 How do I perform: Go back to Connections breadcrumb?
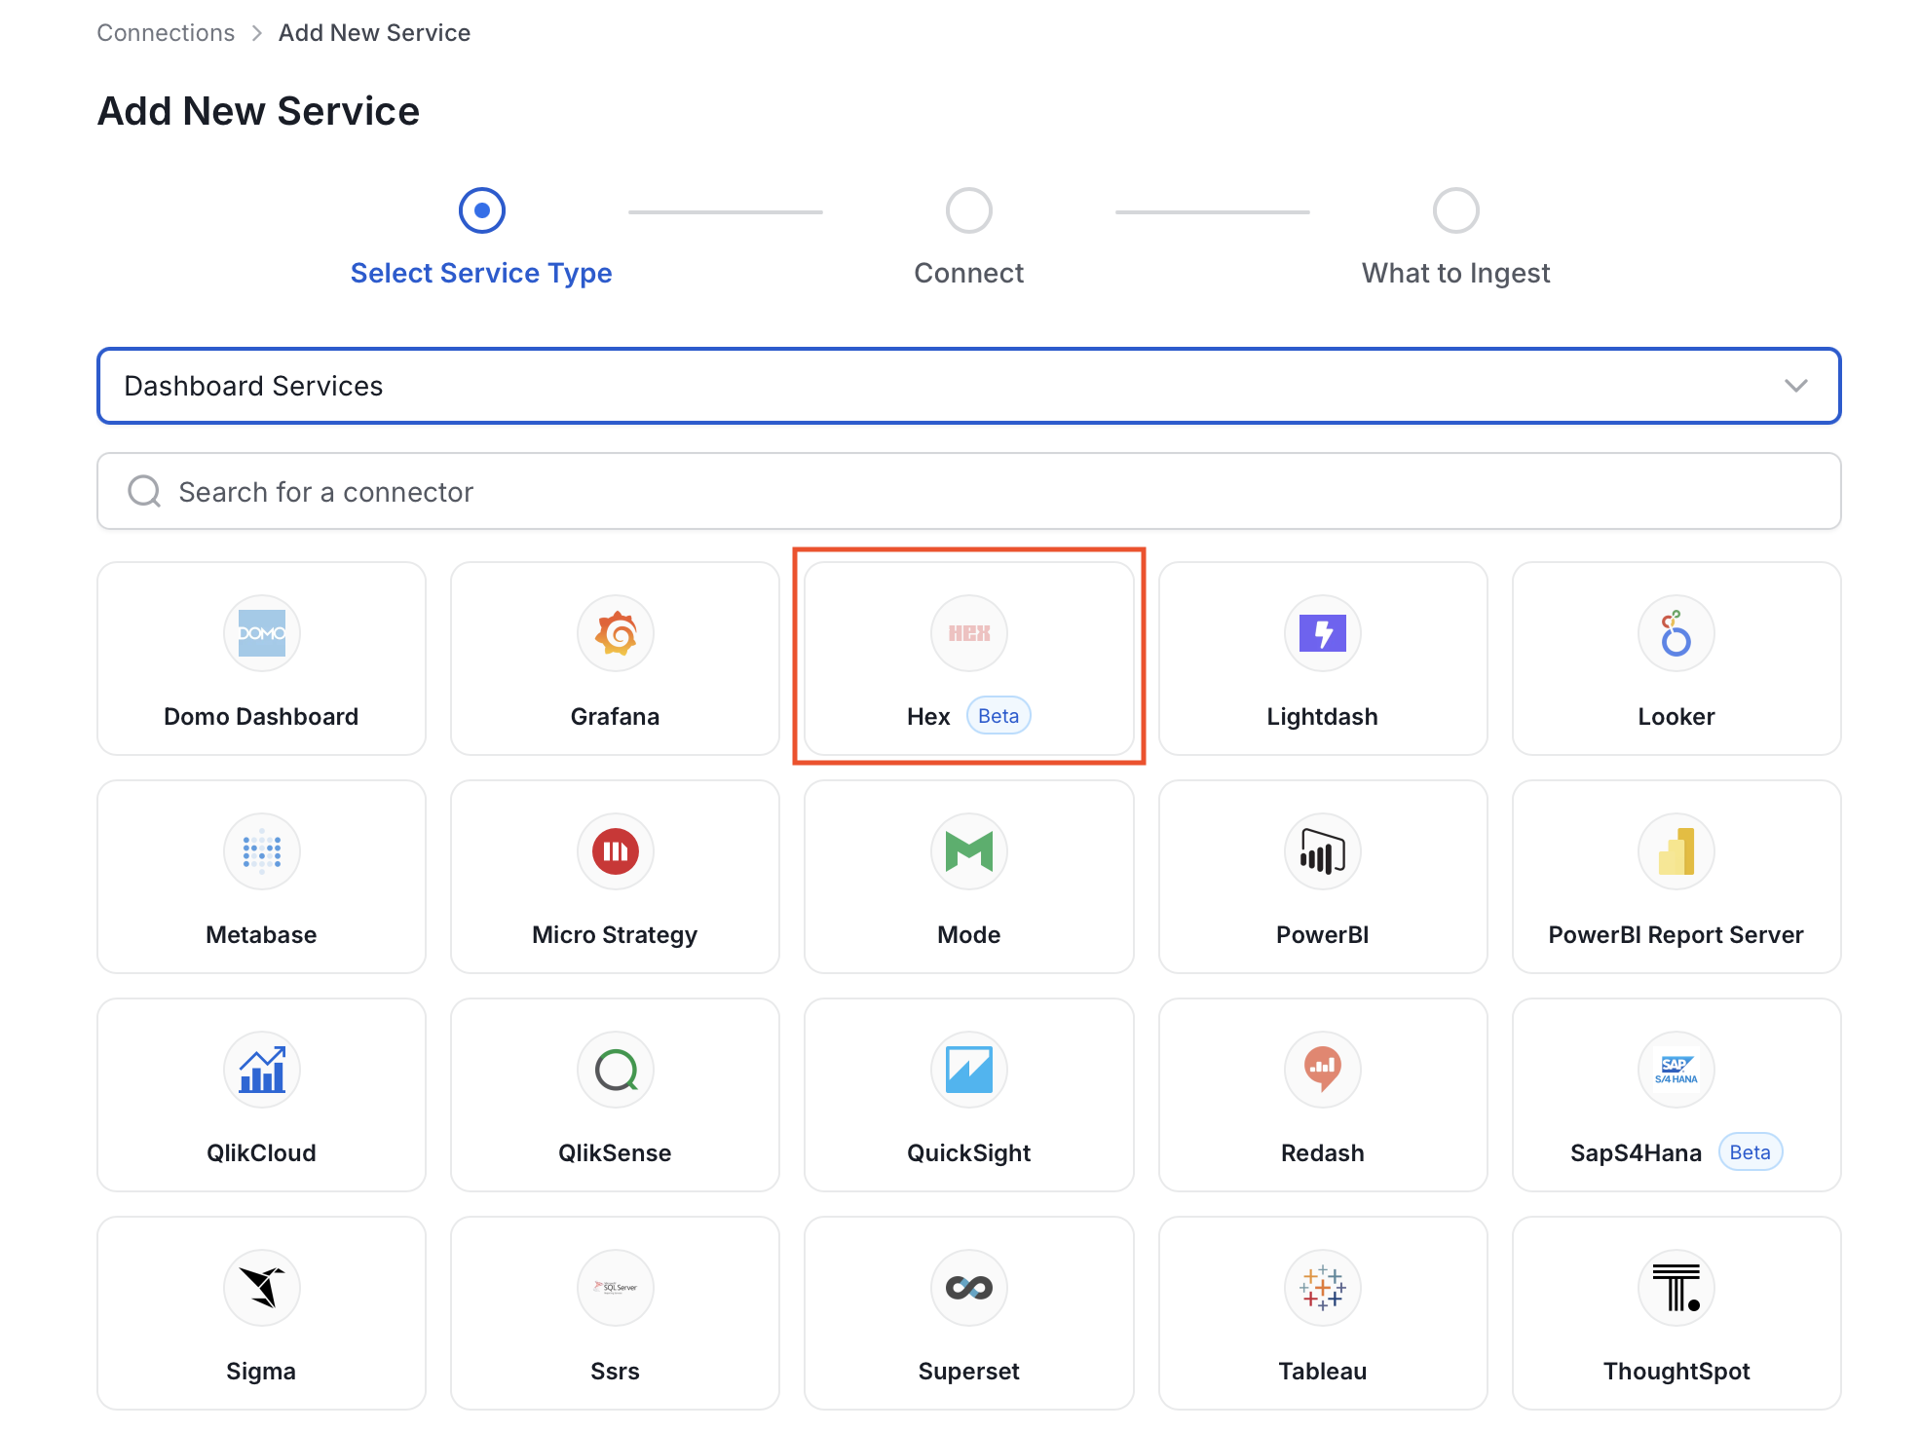[166, 33]
